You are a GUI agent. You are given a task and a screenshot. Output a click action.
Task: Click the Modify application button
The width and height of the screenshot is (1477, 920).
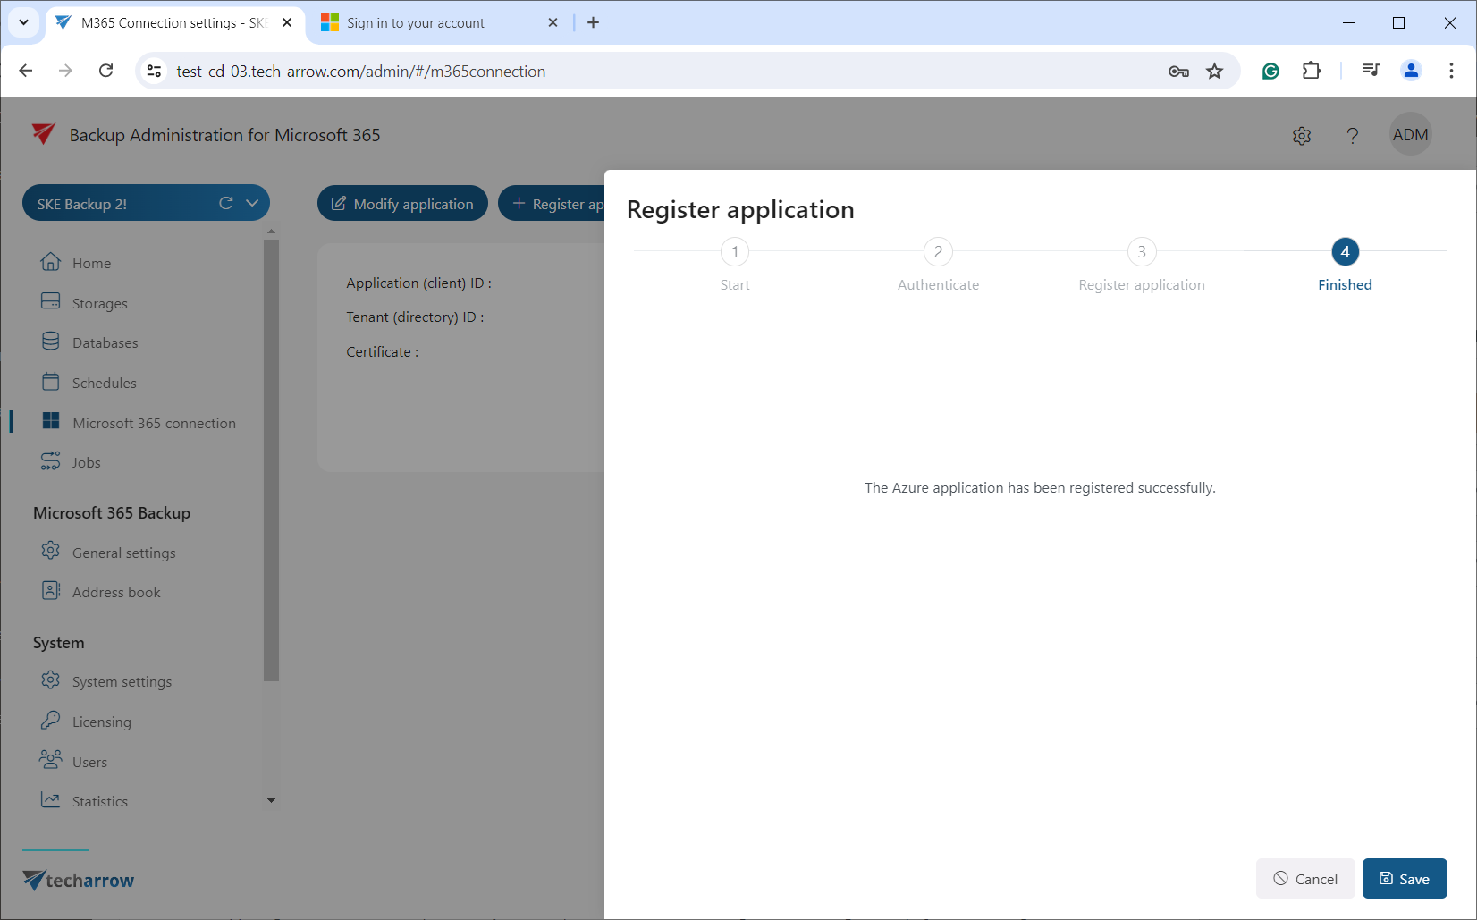tap(402, 203)
